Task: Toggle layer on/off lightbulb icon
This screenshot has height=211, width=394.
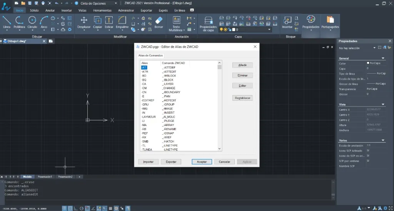Action: click(x=221, y=30)
